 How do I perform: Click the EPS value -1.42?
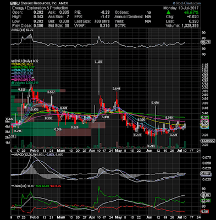pos(105,17)
